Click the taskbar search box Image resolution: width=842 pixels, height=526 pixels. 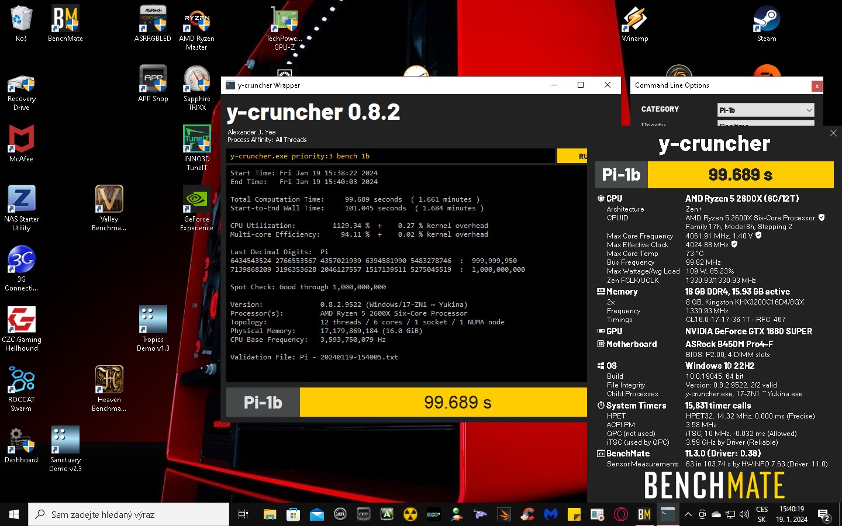(129, 514)
